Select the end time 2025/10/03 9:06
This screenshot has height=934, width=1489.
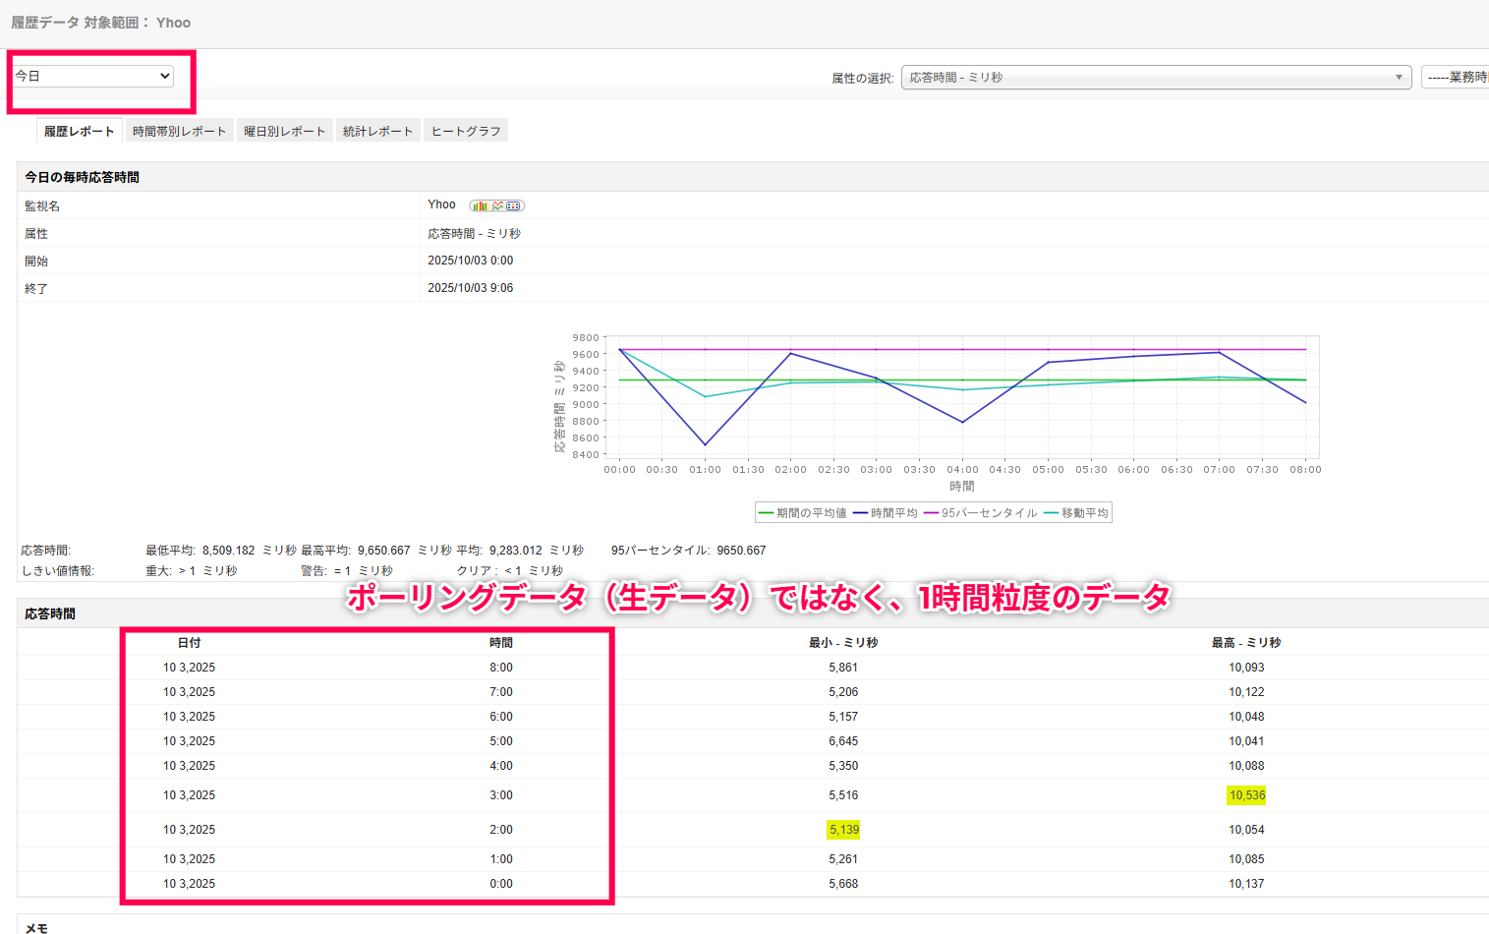[x=470, y=288]
